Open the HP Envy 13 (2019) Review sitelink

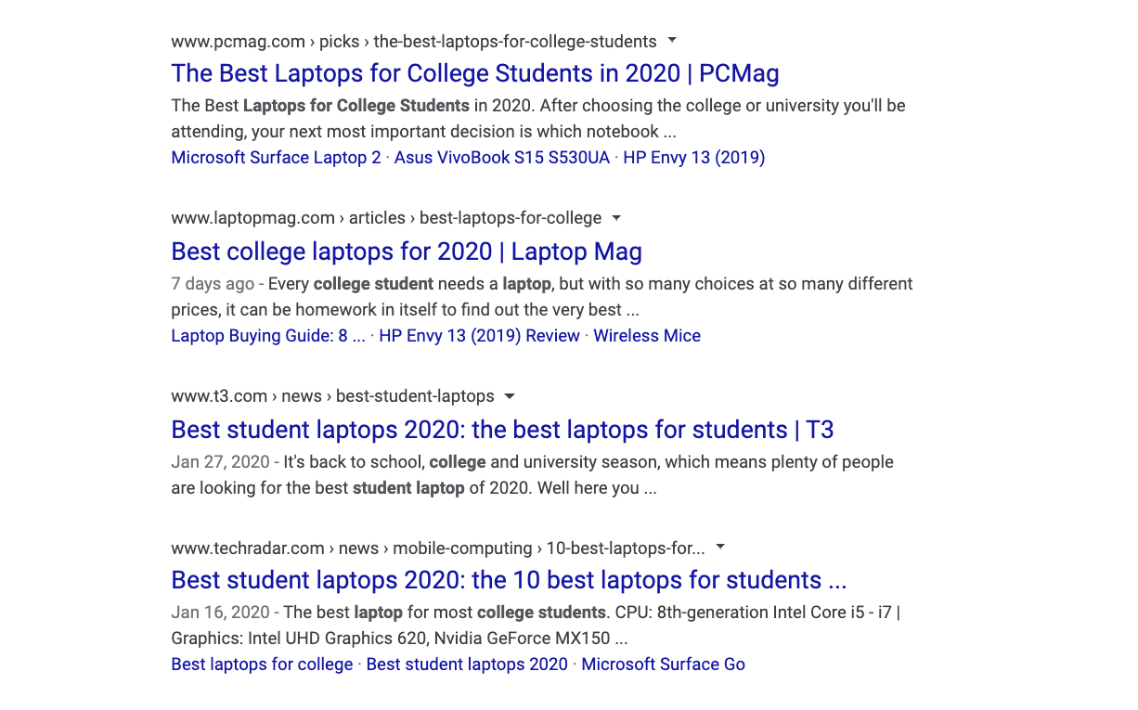tap(479, 335)
